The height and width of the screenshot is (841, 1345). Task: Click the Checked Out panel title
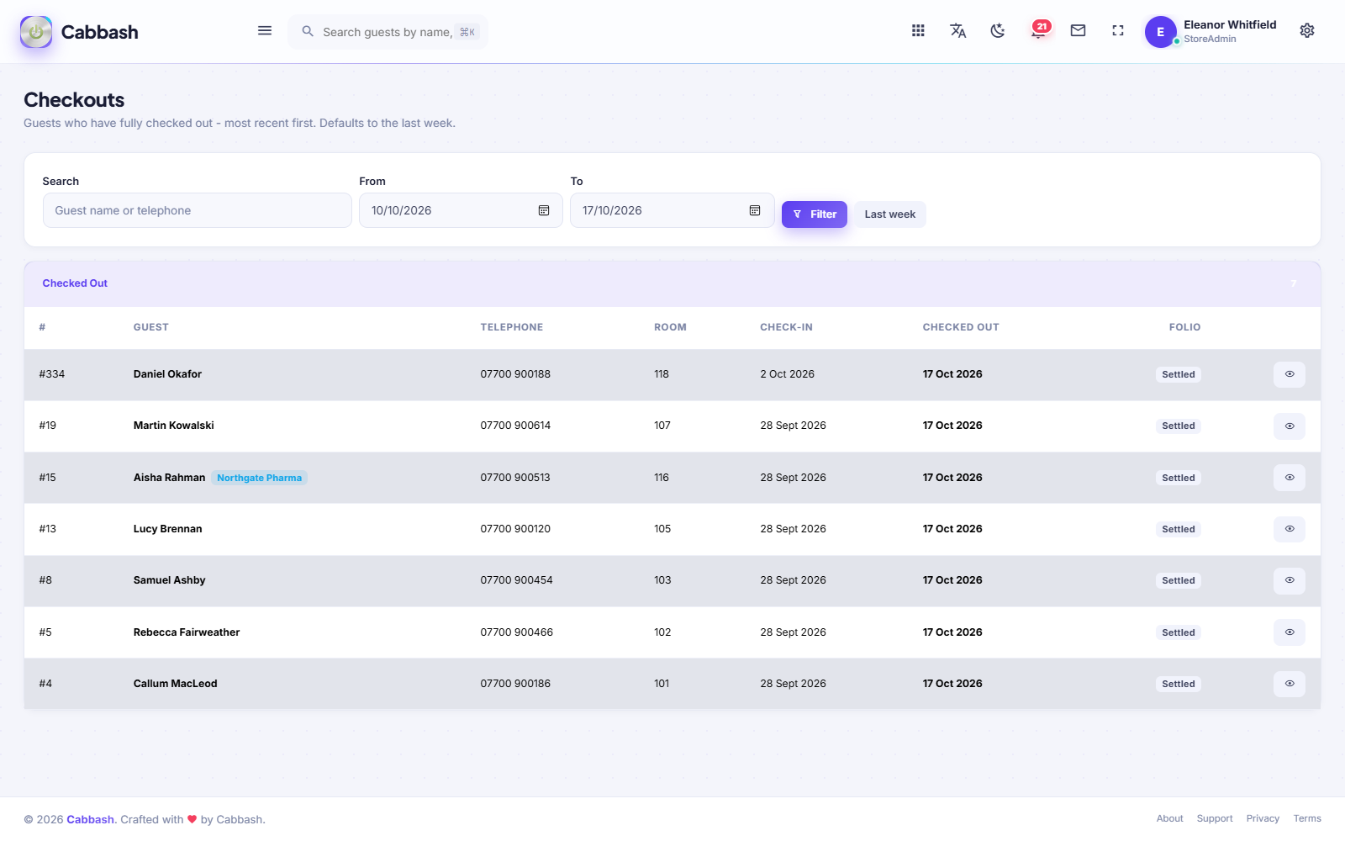[75, 283]
